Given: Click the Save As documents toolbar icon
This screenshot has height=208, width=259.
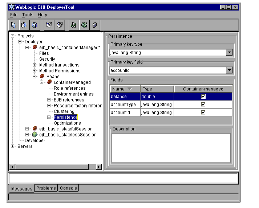Looking at the screenshot, I should tap(24, 25).
